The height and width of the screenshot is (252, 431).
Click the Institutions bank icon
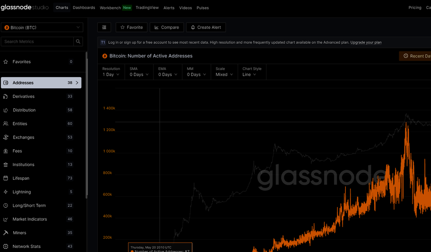(5, 164)
